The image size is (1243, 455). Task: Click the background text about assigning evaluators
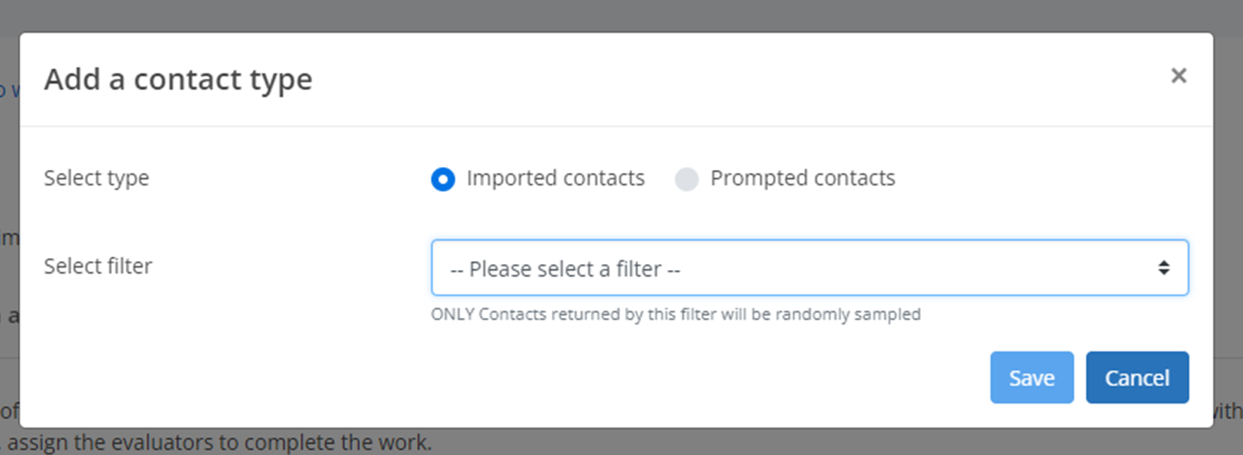(217, 442)
